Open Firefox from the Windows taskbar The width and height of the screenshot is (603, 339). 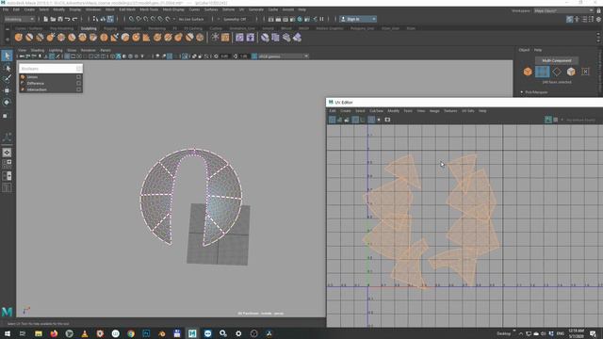pos(54,333)
